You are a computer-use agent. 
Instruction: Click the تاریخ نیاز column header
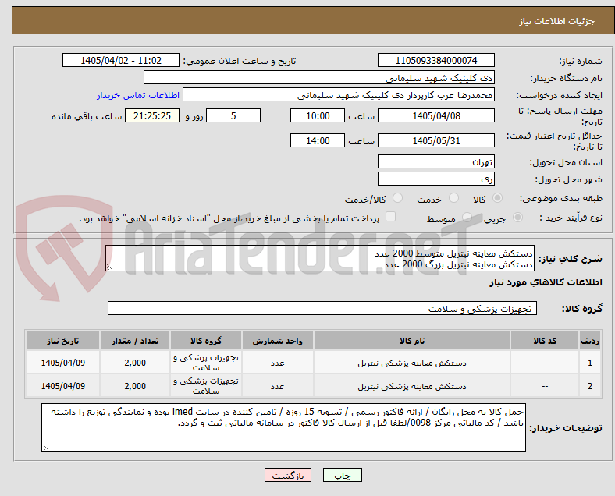(x=62, y=341)
